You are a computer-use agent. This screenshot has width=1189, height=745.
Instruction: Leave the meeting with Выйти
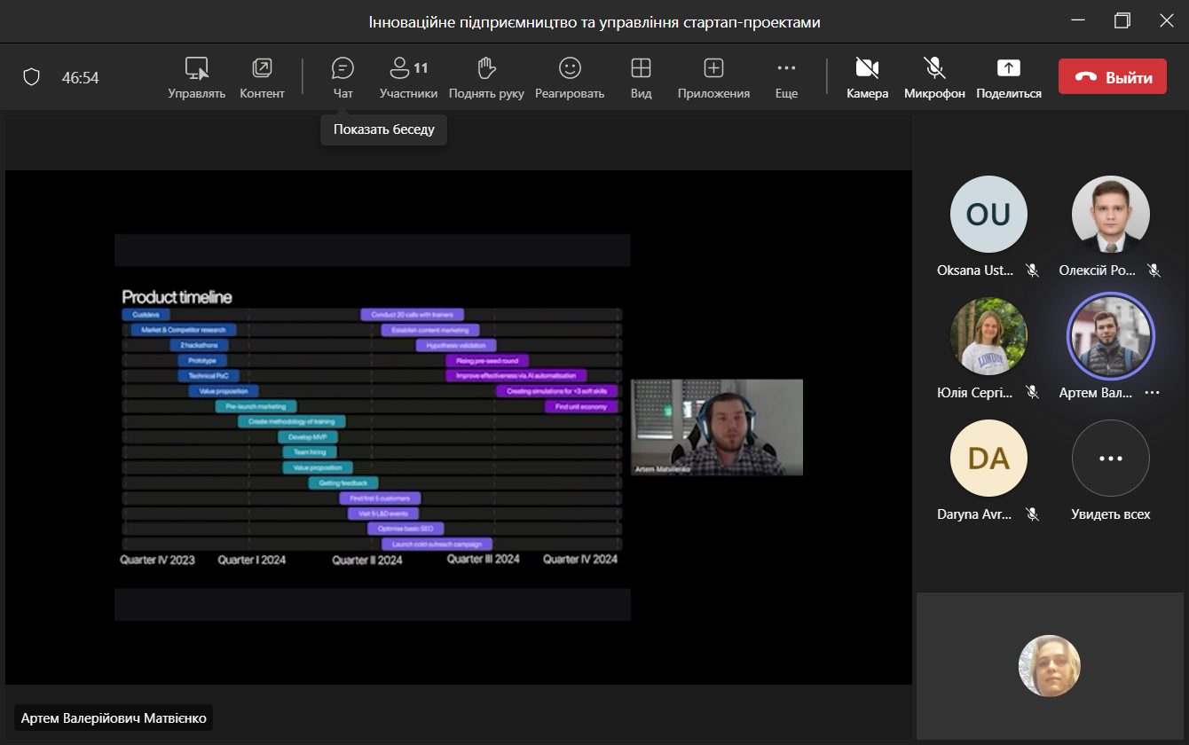click(1112, 77)
